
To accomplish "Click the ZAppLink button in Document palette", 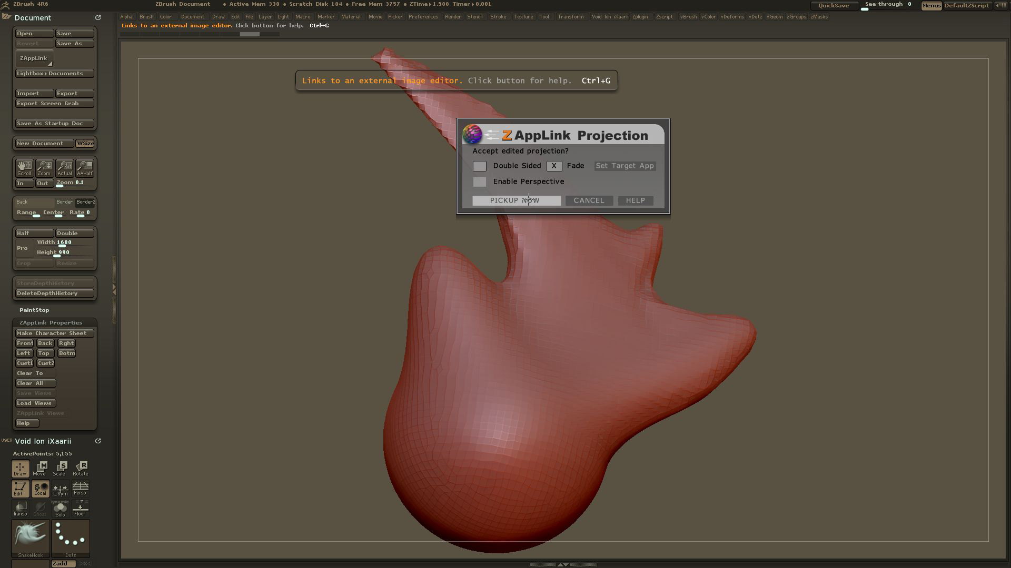I will pyautogui.click(x=34, y=58).
